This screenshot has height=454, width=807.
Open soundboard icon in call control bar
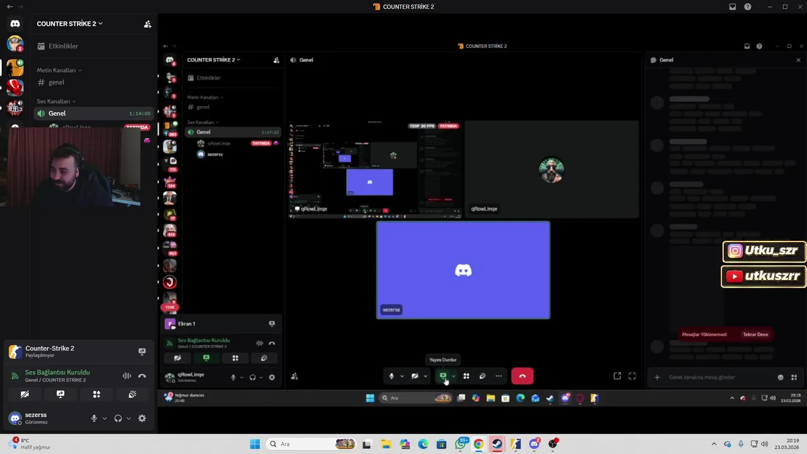coord(482,376)
